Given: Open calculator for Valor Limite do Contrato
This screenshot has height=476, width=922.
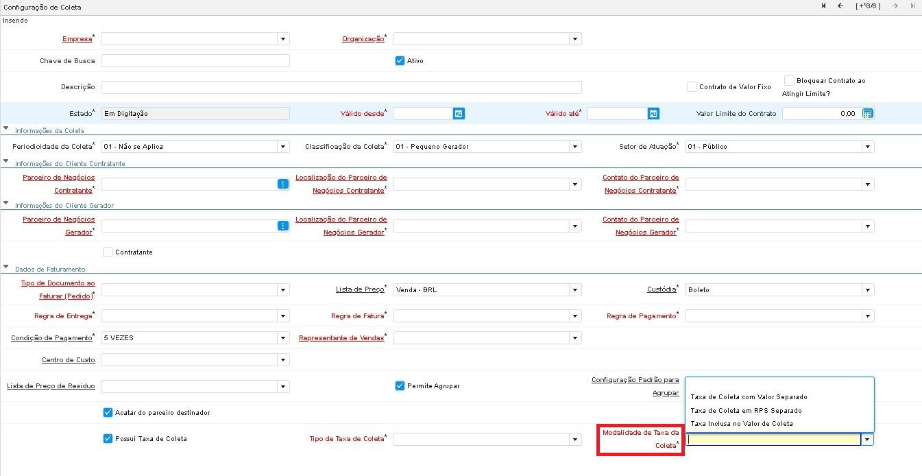Looking at the screenshot, I should point(867,113).
